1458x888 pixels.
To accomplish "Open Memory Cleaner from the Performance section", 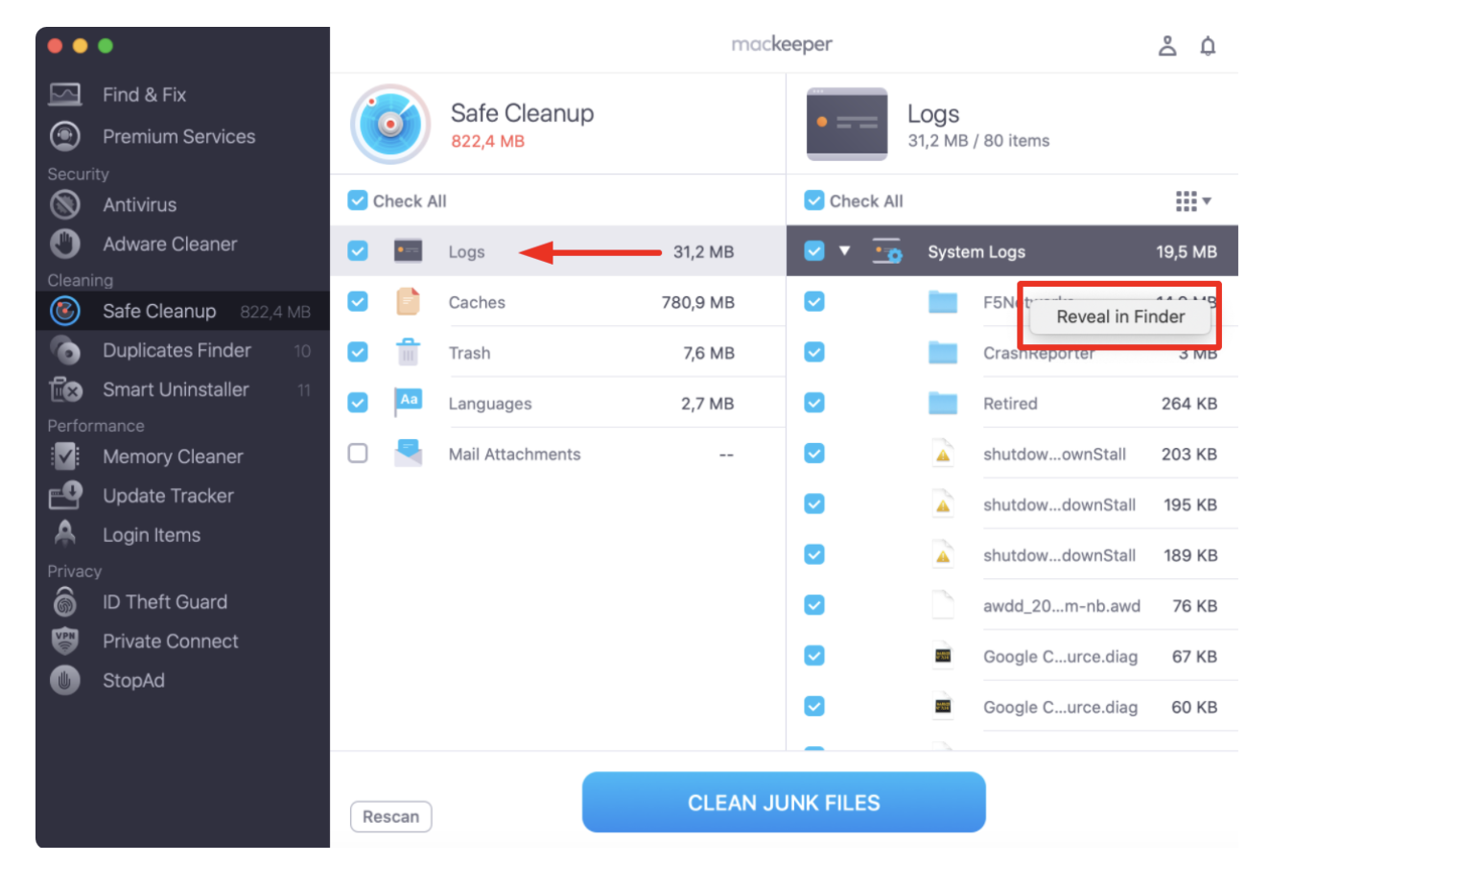I will click(172, 457).
